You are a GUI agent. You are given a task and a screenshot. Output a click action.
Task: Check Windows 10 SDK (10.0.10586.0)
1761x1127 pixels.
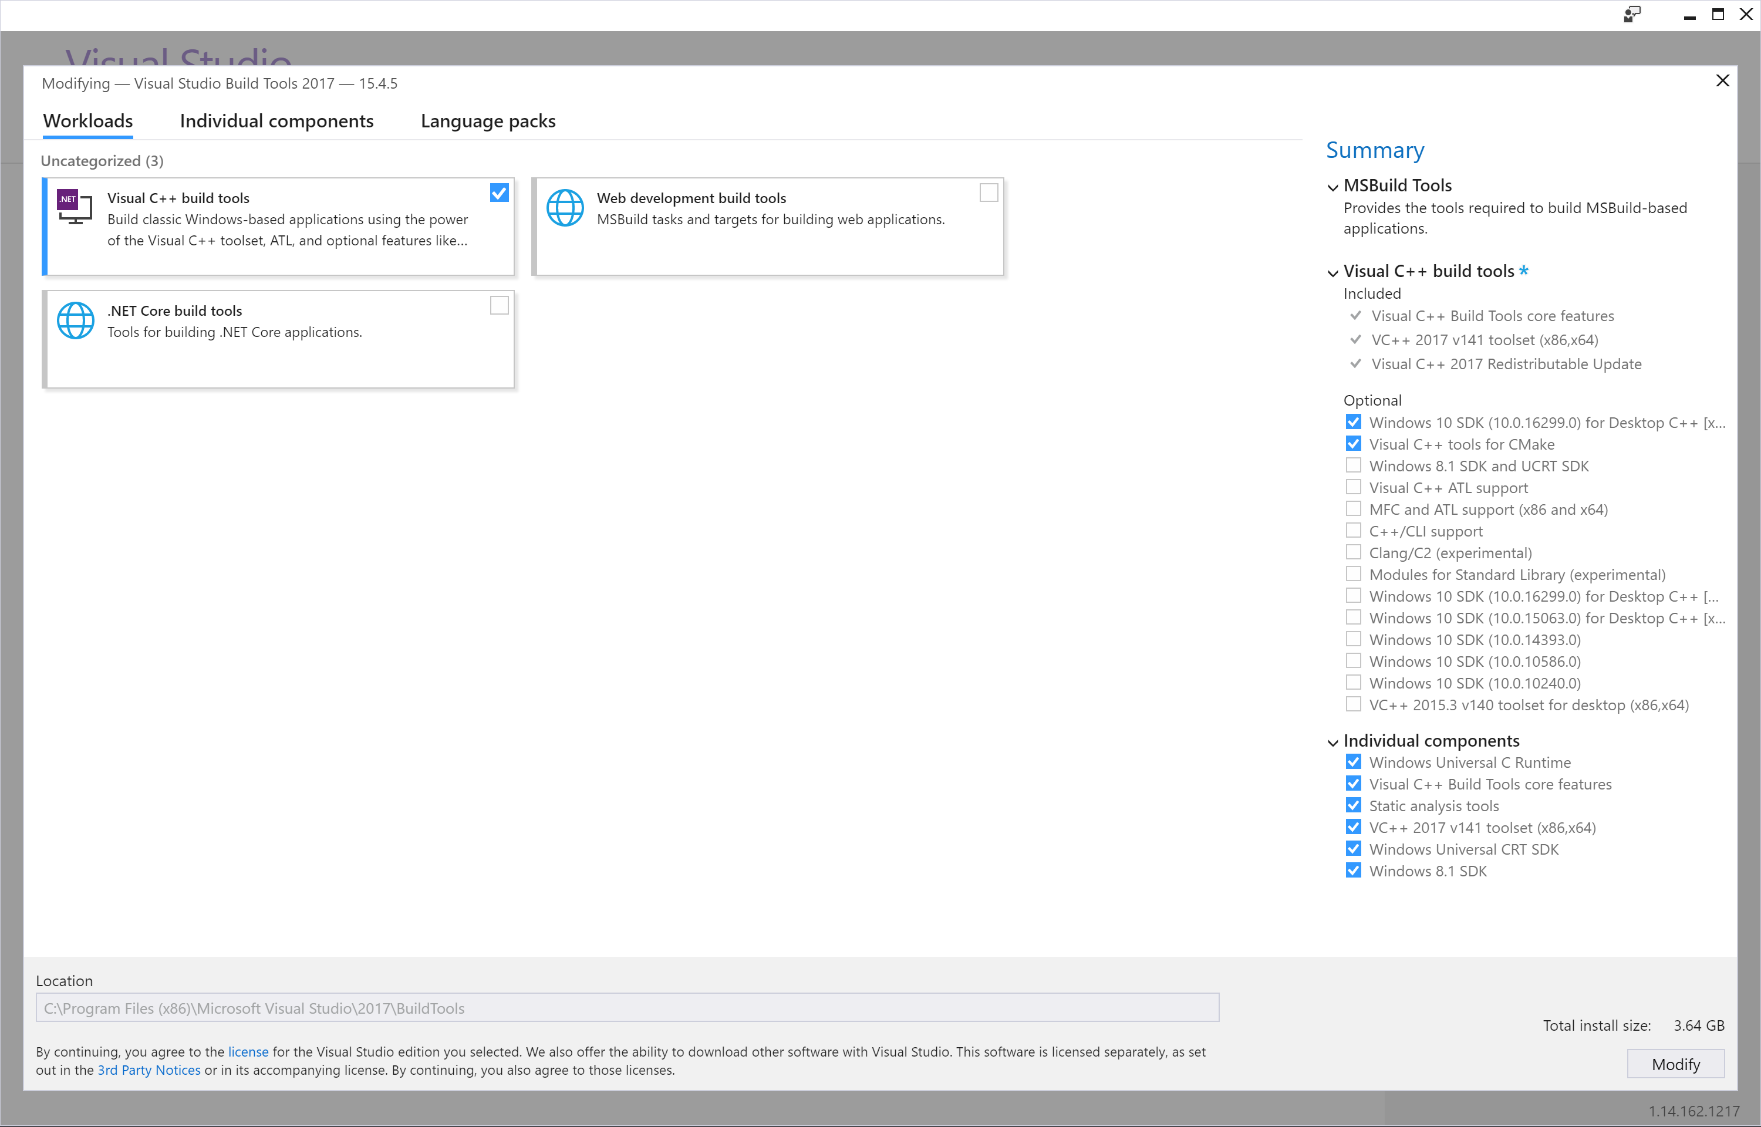1353,661
